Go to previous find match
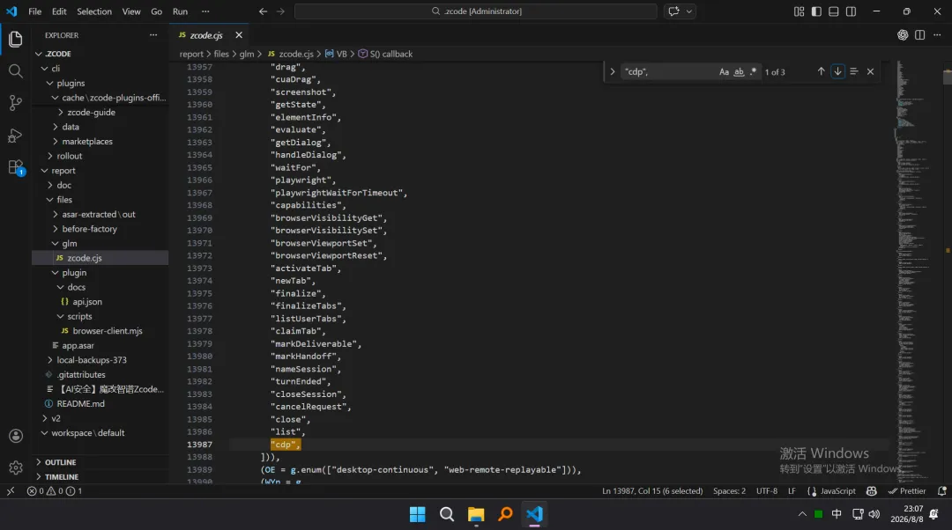952x530 pixels. [821, 71]
